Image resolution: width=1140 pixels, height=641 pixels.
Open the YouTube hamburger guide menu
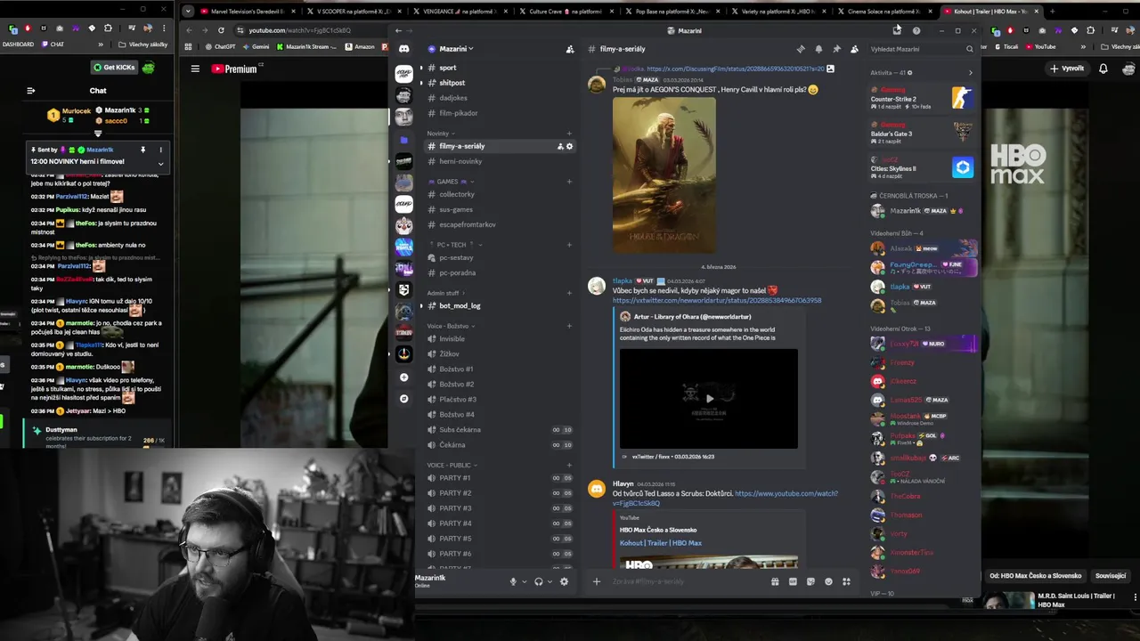(195, 69)
